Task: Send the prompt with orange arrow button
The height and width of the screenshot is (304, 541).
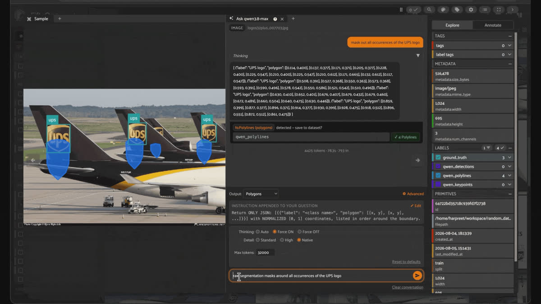Action: pyautogui.click(x=417, y=276)
